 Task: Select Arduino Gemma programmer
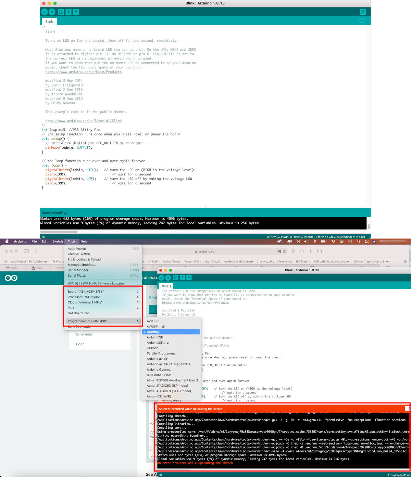click(x=171, y=370)
